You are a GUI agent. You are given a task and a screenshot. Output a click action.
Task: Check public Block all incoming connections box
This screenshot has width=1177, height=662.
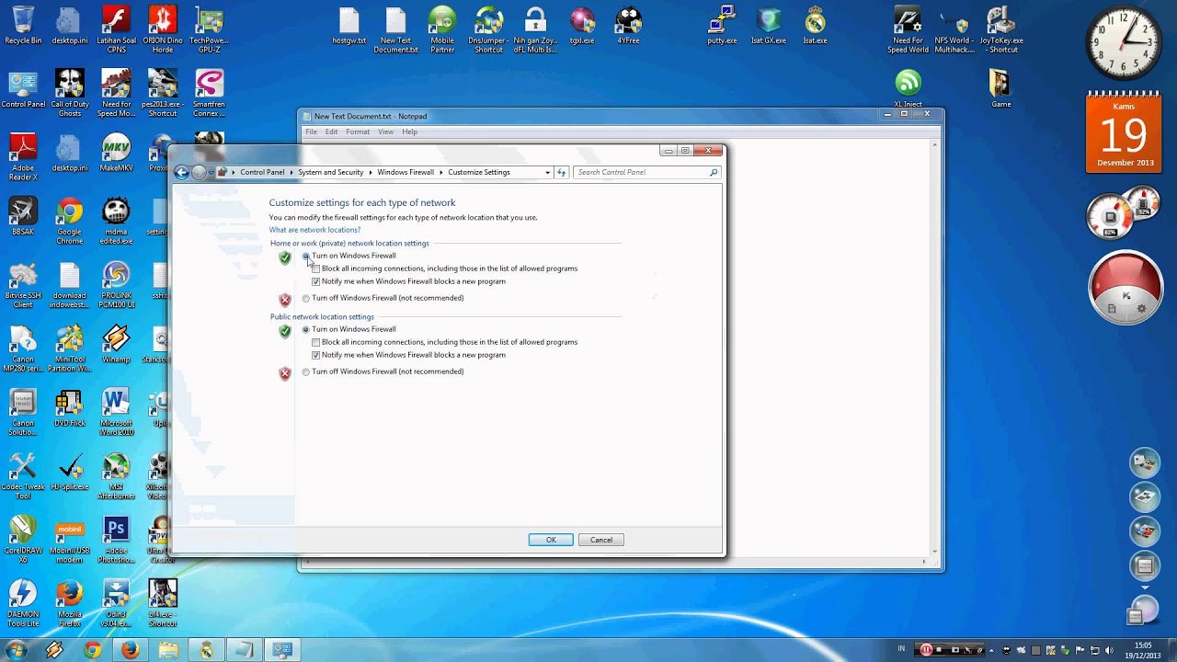click(316, 342)
